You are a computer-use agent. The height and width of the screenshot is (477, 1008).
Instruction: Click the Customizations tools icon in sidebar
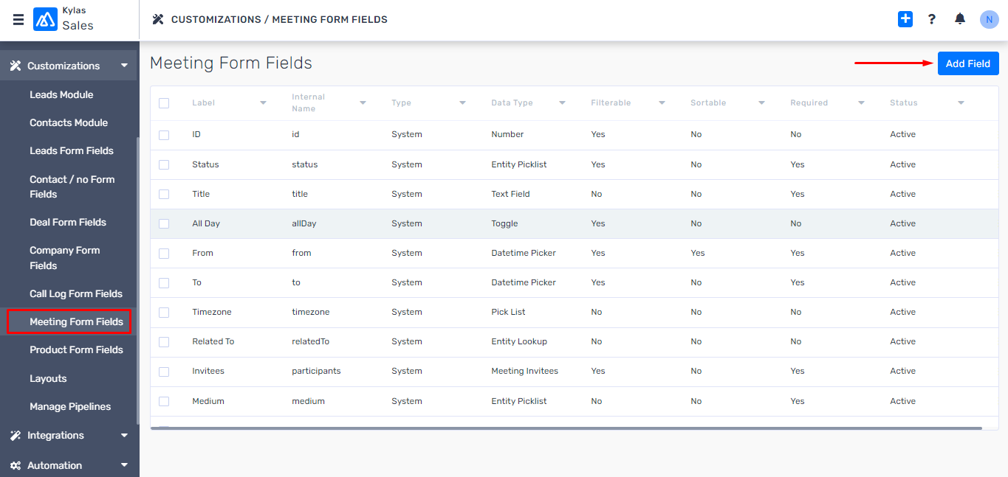16,66
